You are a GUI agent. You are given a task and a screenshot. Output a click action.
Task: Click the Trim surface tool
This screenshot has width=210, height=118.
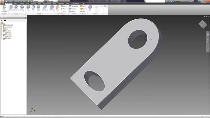[82, 11]
